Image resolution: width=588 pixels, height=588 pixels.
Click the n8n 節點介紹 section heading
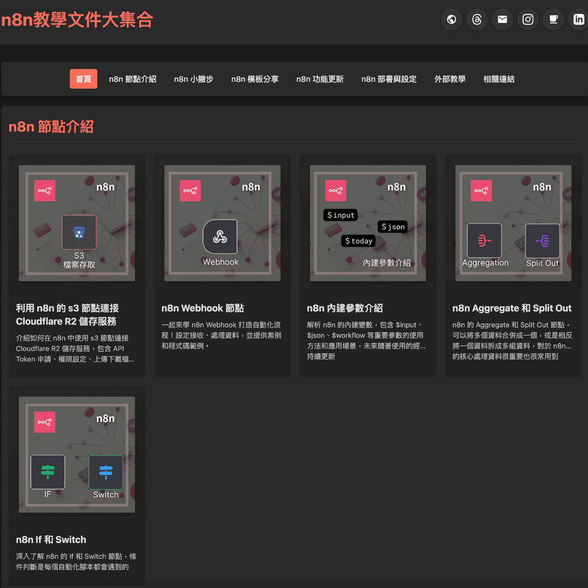[51, 127]
